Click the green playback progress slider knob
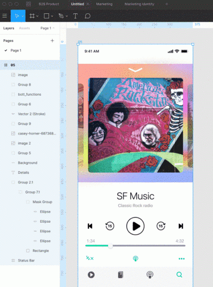This screenshot has height=287, width=213. 110,246
